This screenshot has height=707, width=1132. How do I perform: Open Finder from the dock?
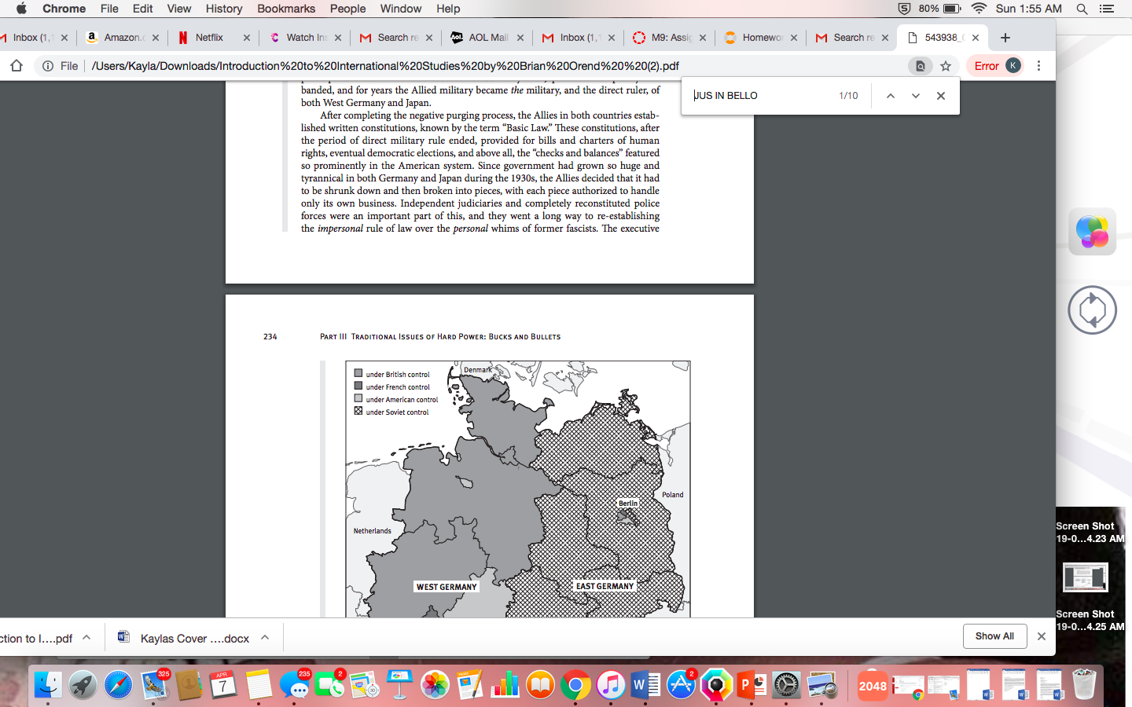[x=48, y=686]
